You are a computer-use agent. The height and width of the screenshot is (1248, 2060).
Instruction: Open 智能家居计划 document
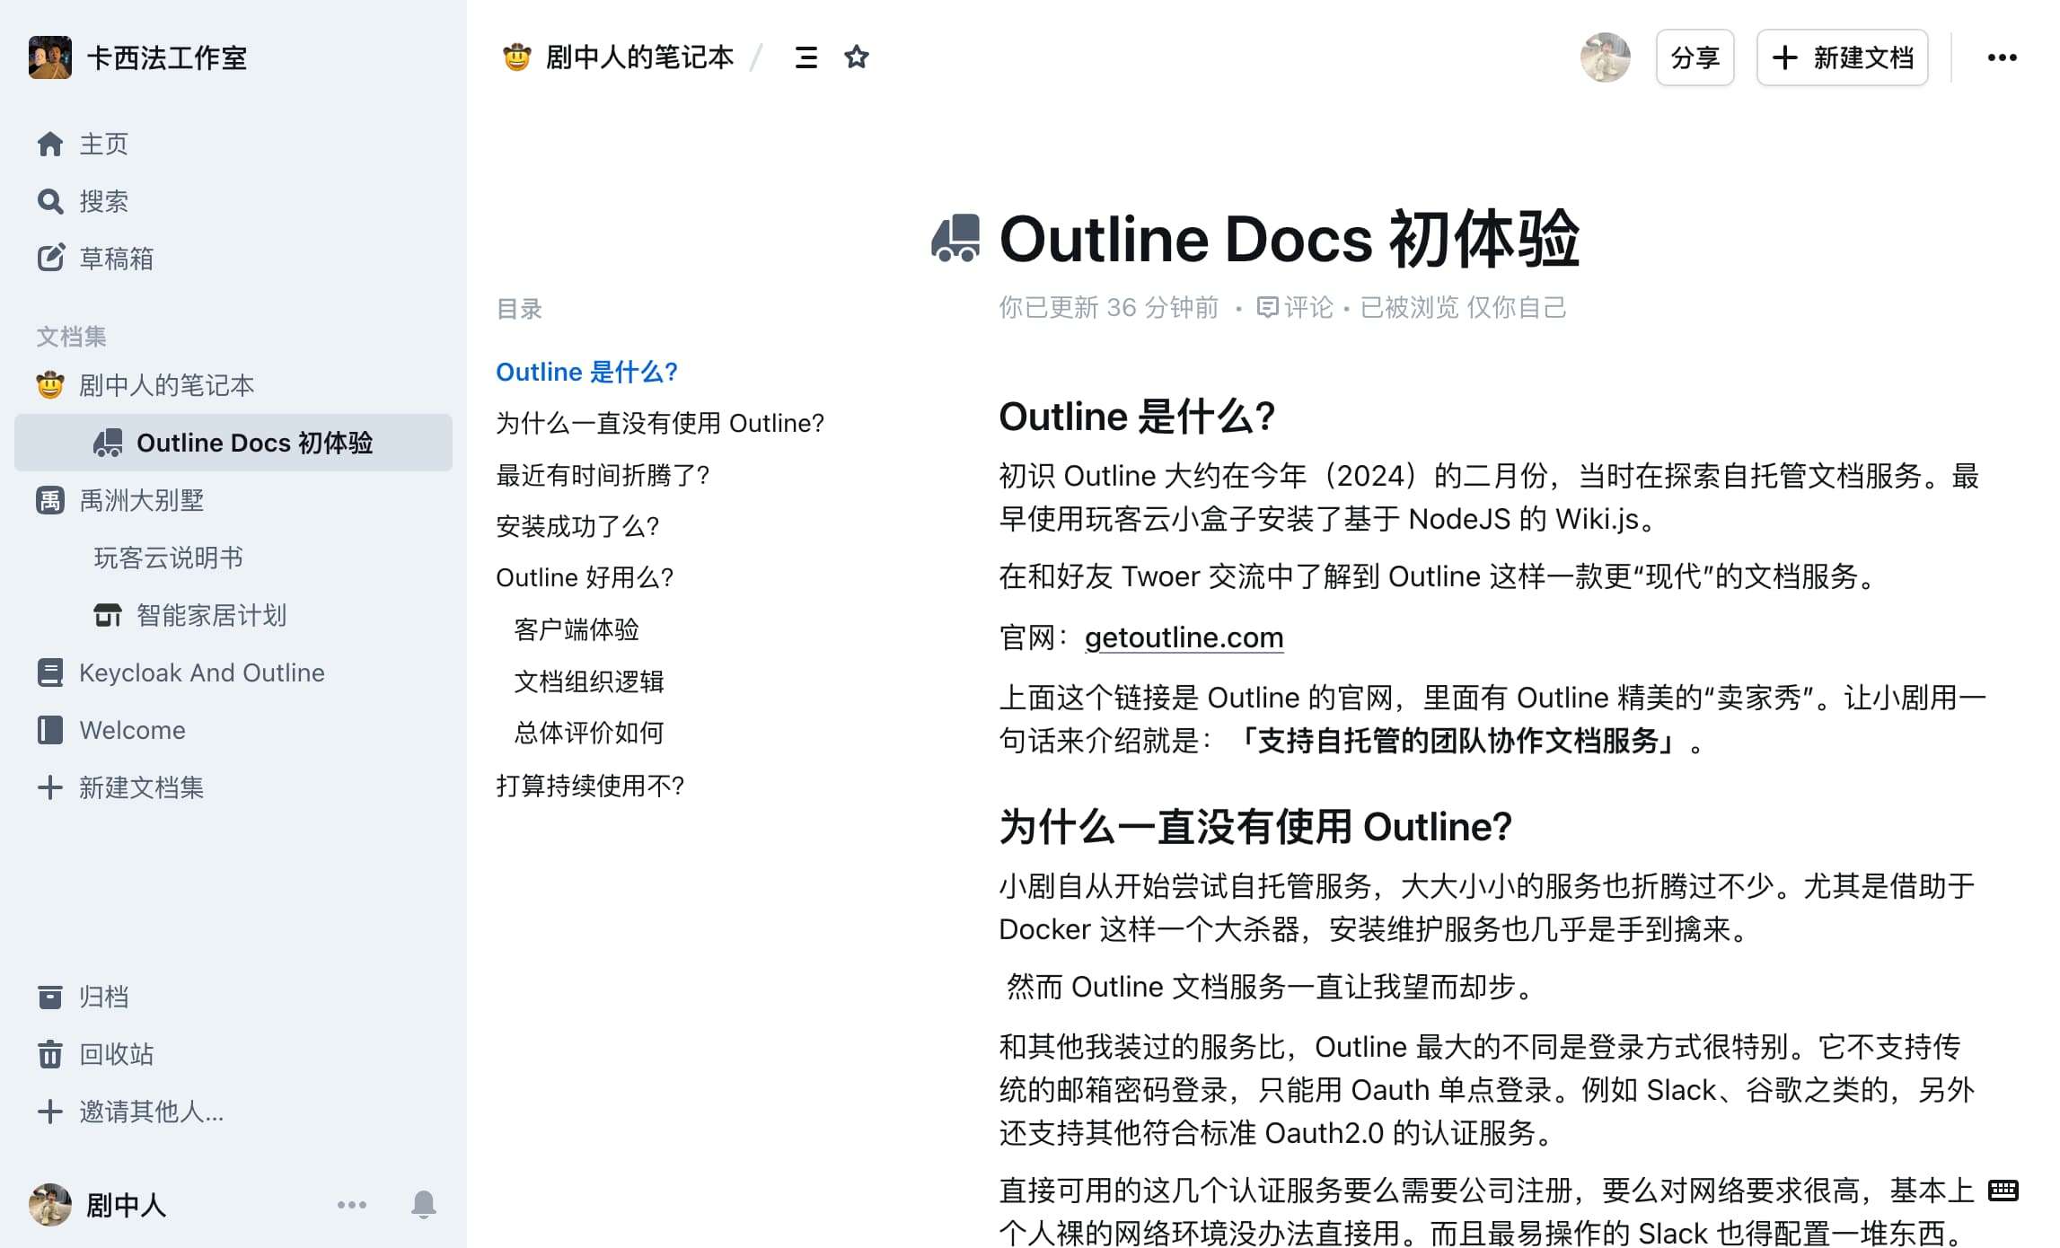211,615
